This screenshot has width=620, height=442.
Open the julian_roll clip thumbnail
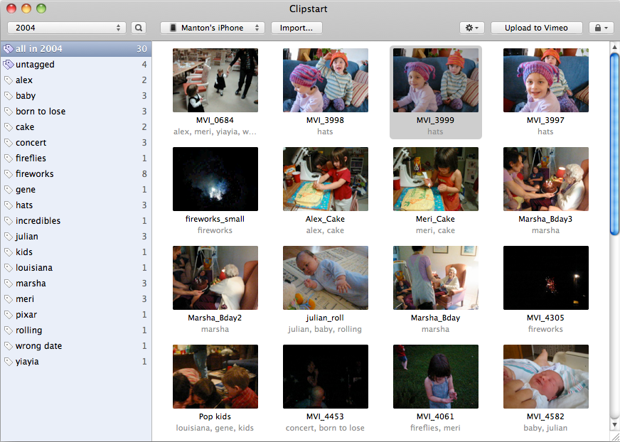pyautogui.click(x=325, y=278)
